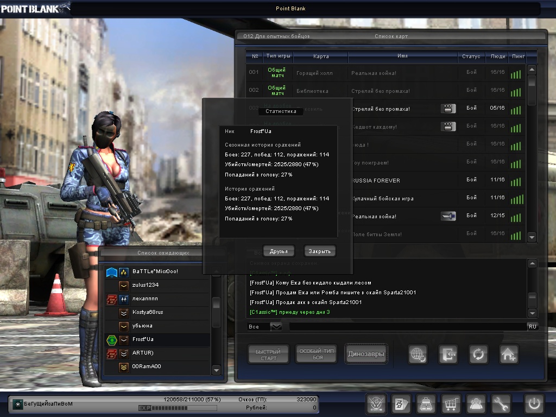Open the Все chat channel dropdown
556x417 pixels.
276,326
